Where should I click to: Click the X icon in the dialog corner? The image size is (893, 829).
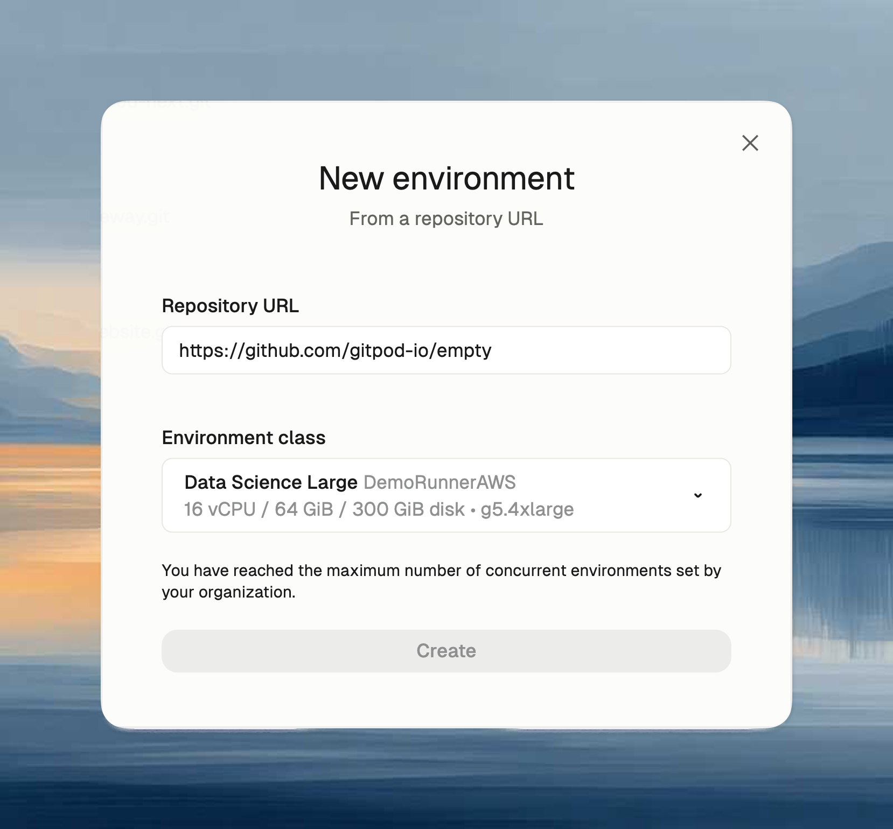pos(750,143)
